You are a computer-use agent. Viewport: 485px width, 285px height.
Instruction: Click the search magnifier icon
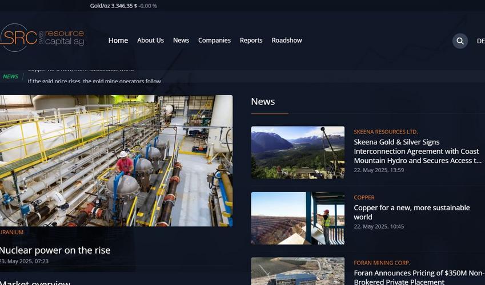tap(460, 41)
